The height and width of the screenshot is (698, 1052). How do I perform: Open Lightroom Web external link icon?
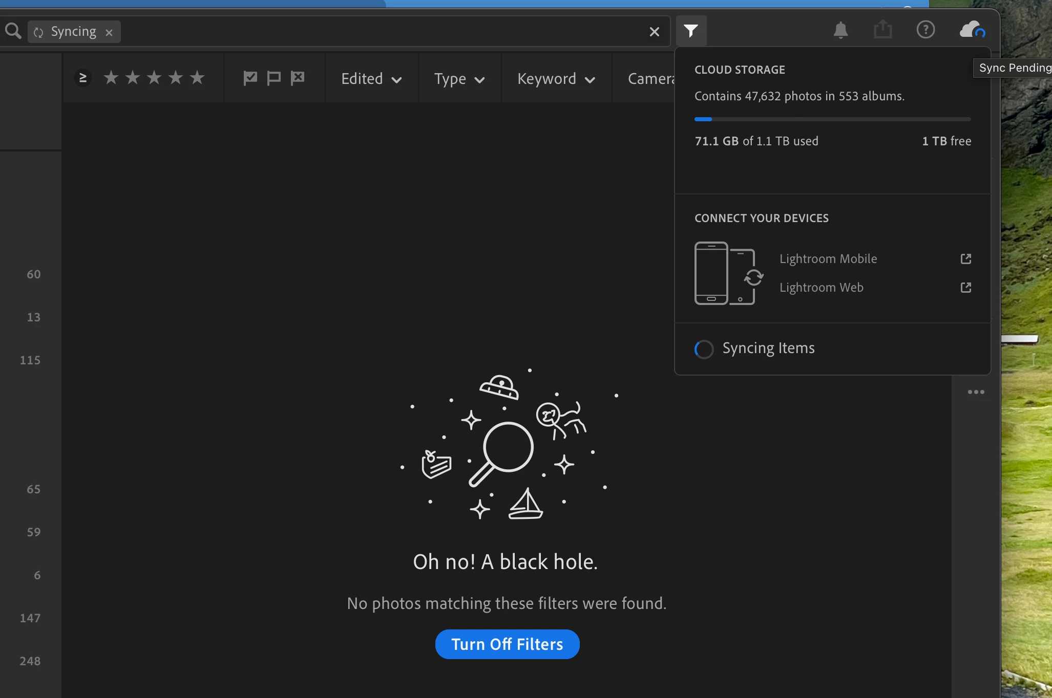(965, 288)
